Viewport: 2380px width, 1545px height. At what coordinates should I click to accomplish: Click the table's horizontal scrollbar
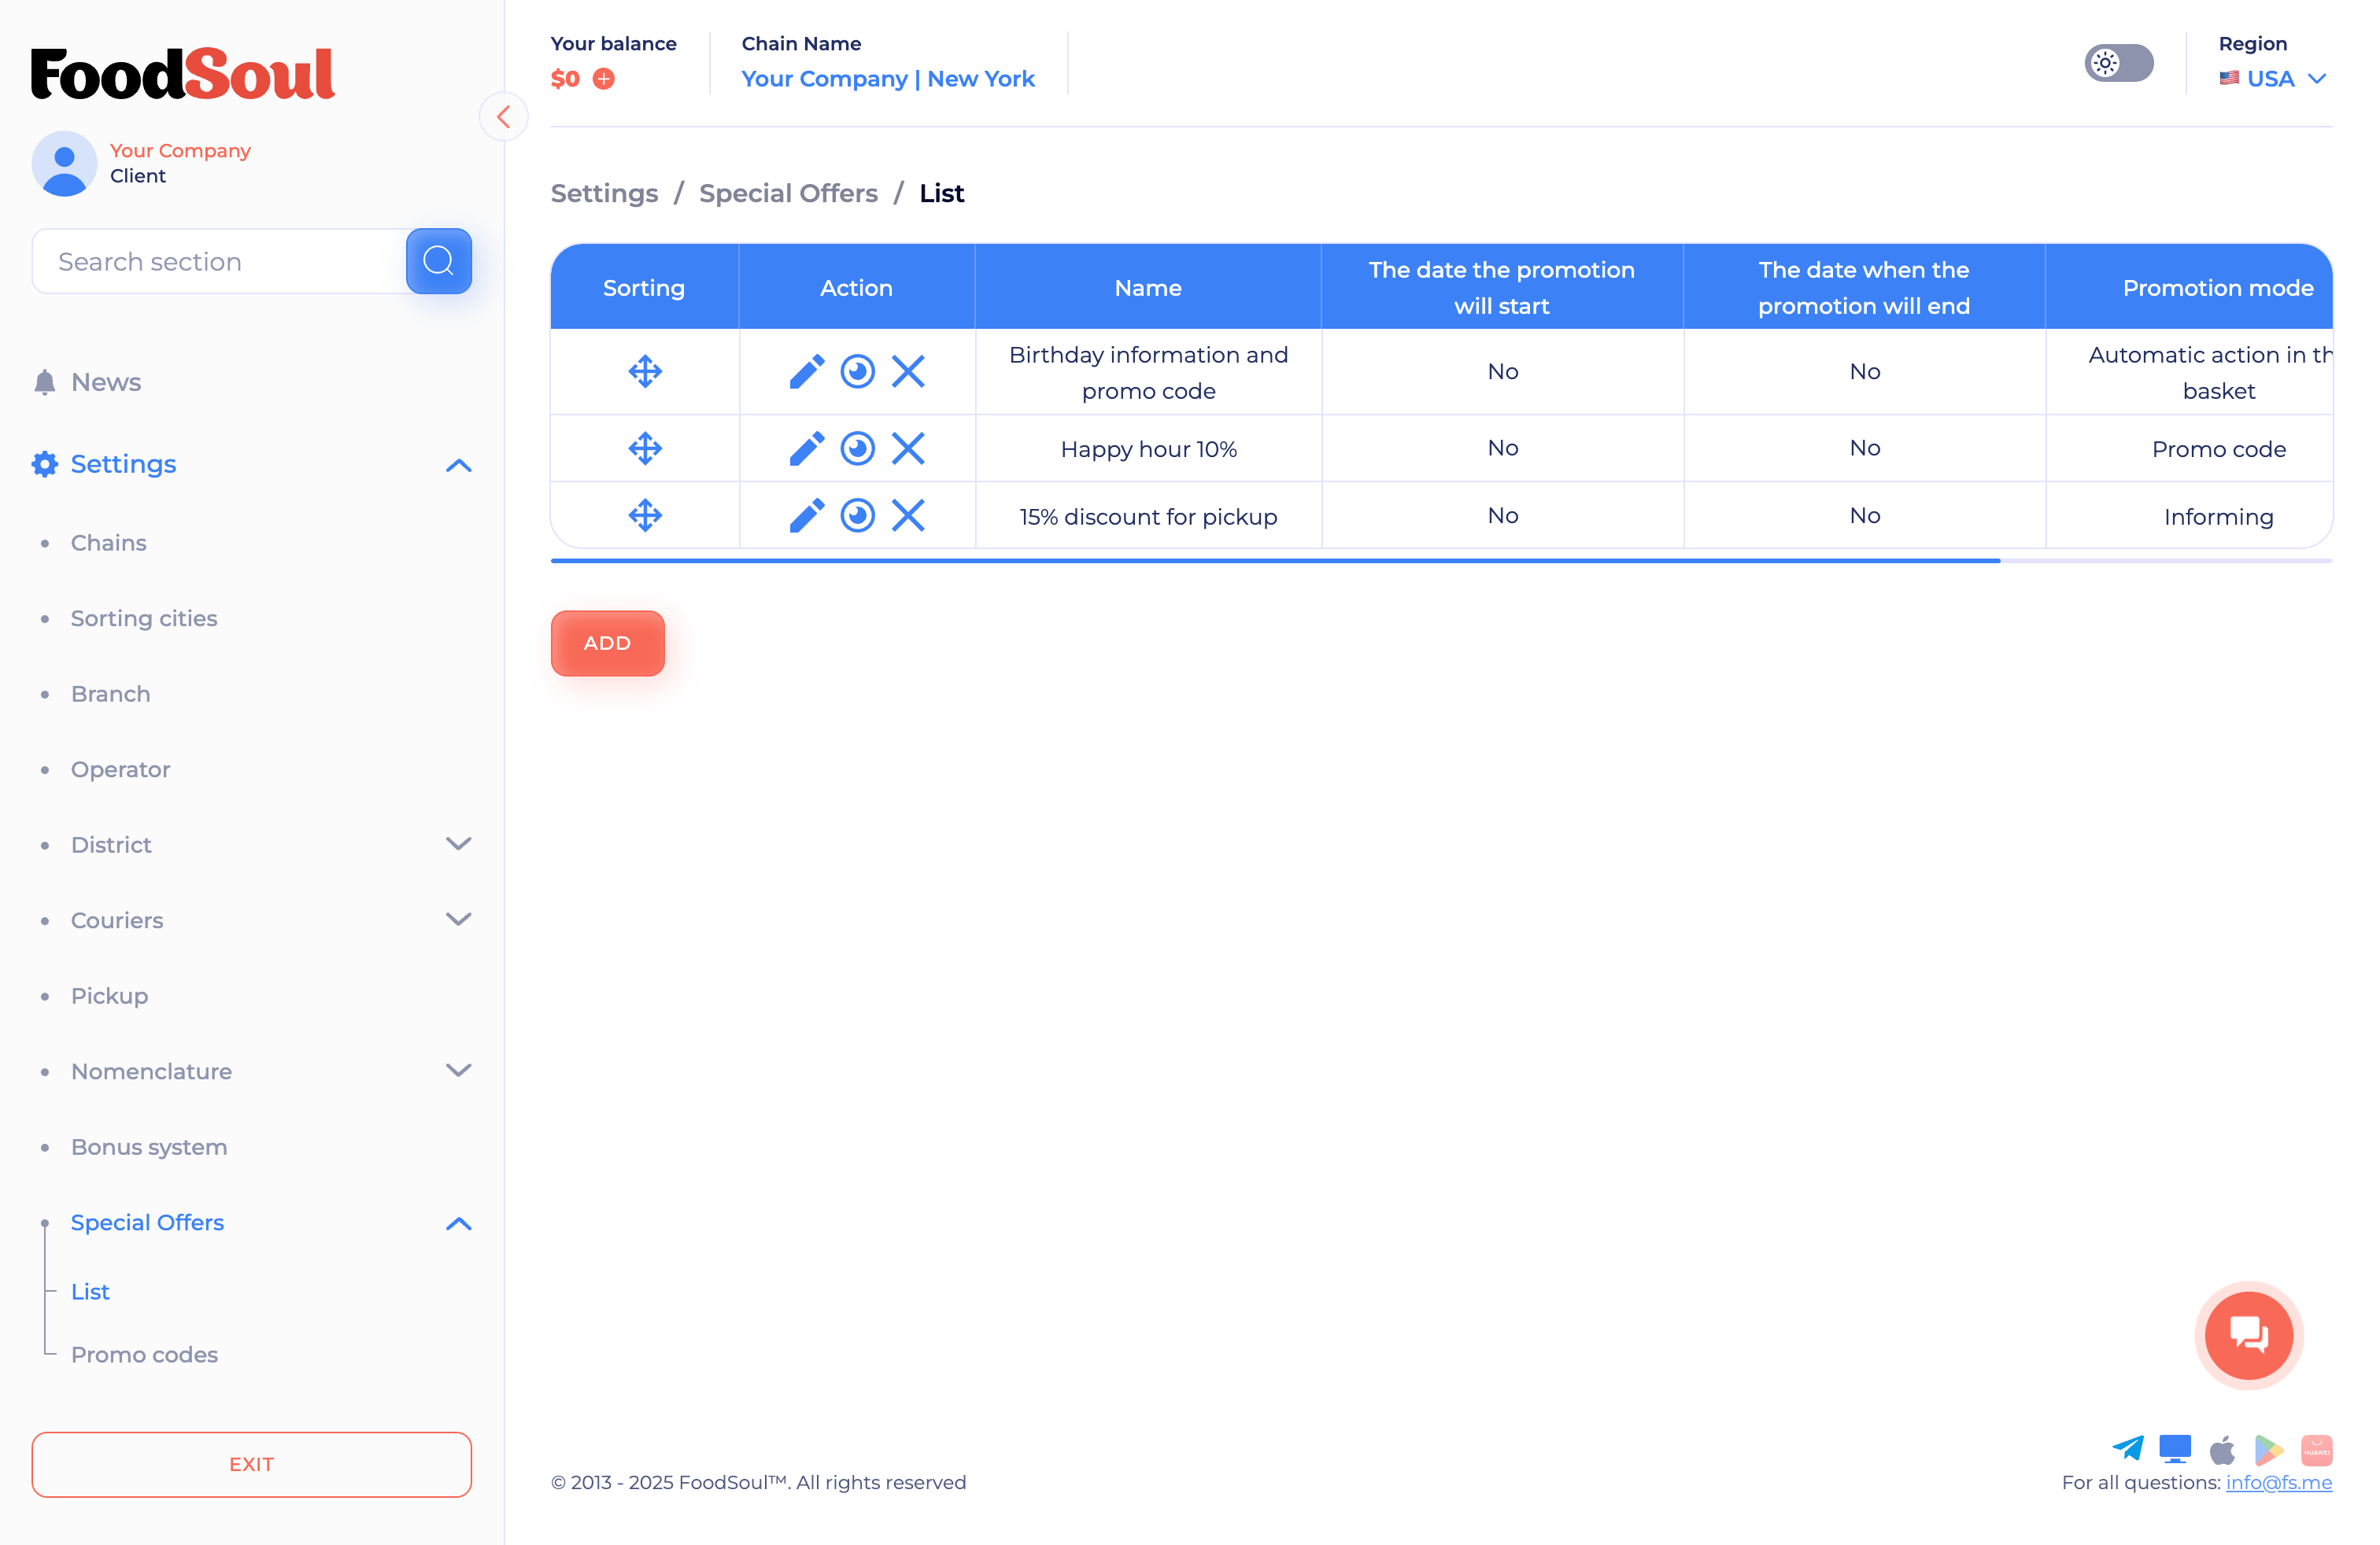click(x=1274, y=561)
